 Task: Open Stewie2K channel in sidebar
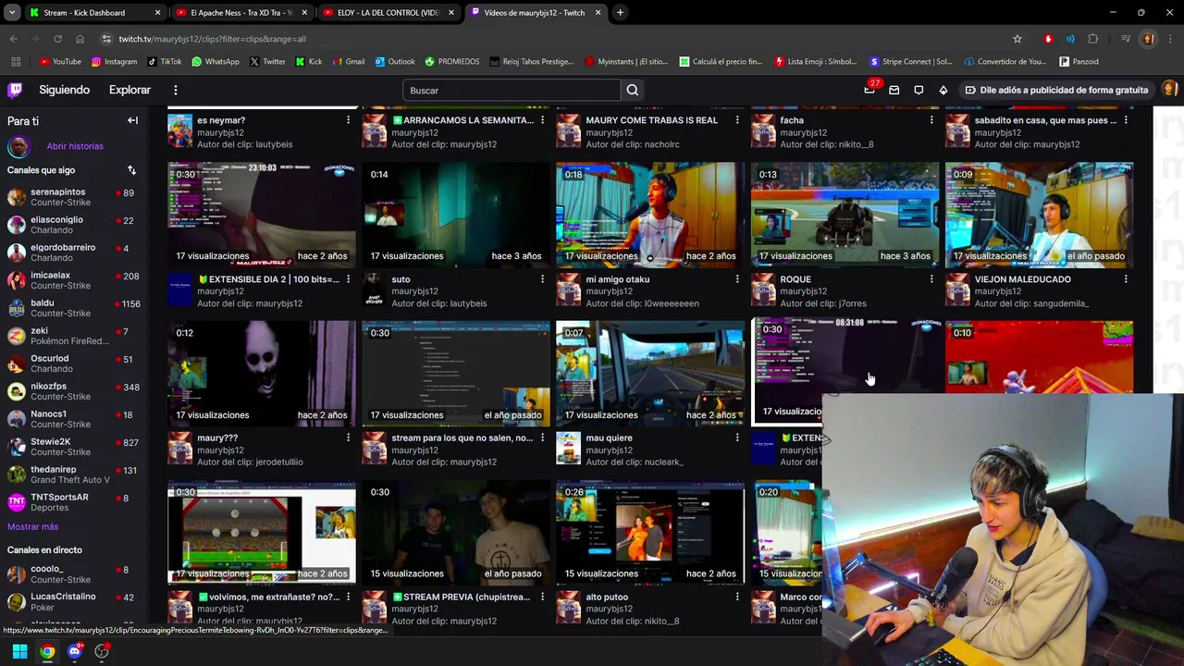tap(72, 447)
